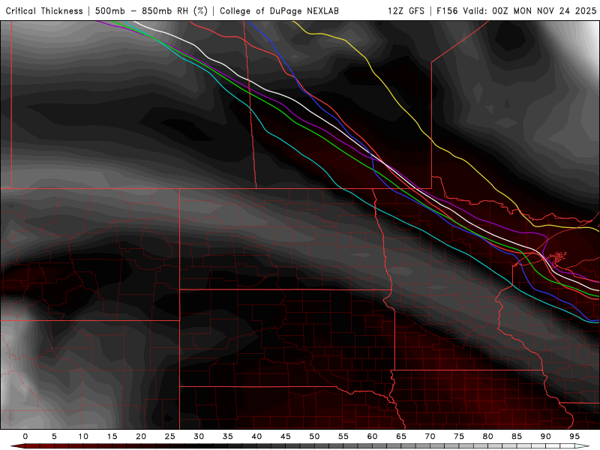Click the colorbar label "70"
This screenshot has width=600, height=450.
(x=430, y=436)
